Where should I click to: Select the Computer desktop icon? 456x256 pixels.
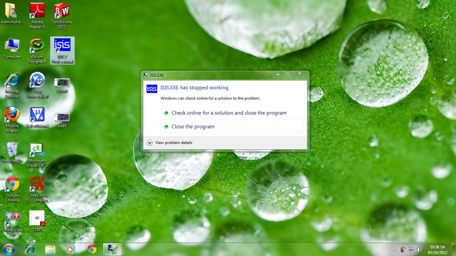point(12,49)
